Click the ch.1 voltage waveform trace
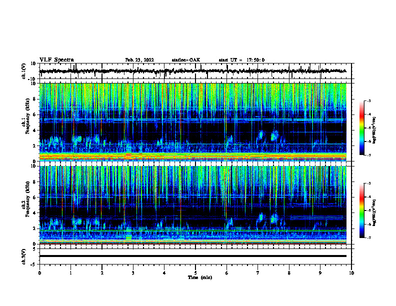 [192, 71]
